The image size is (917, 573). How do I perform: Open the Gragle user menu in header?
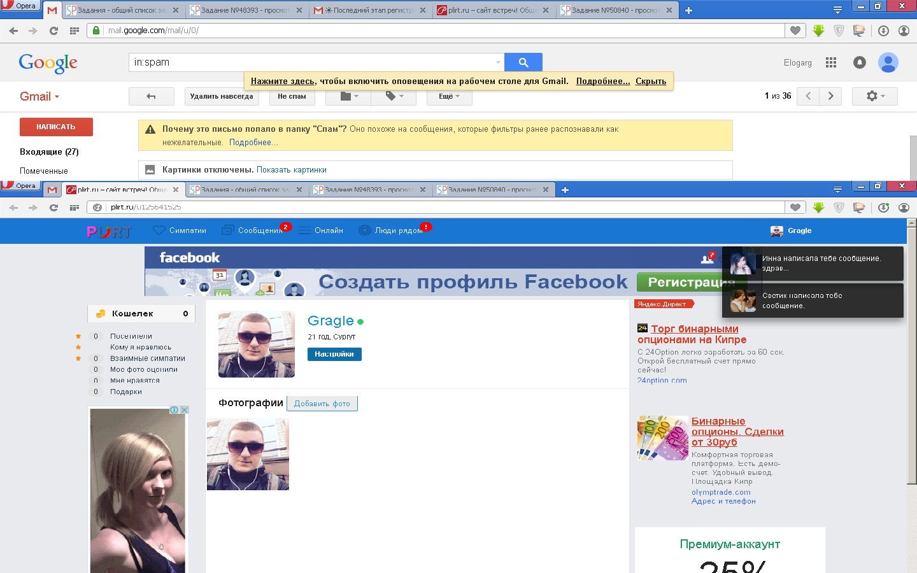pyautogui.click(x=792, y=230)
